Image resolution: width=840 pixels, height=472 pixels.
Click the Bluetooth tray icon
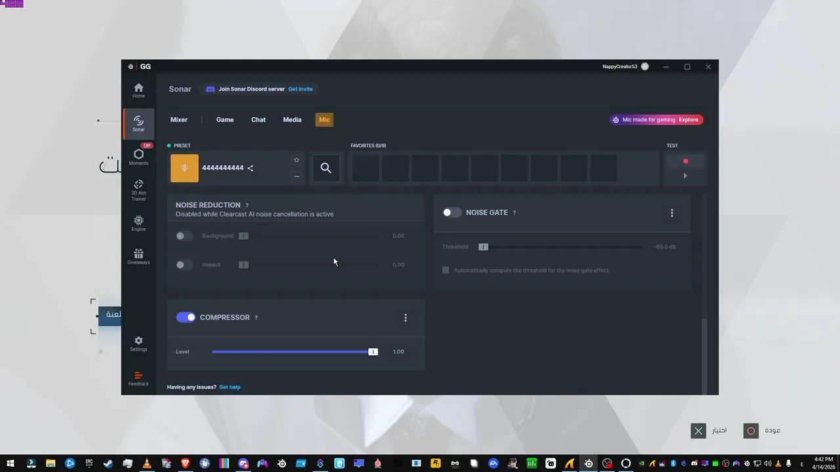click(673, 463)
